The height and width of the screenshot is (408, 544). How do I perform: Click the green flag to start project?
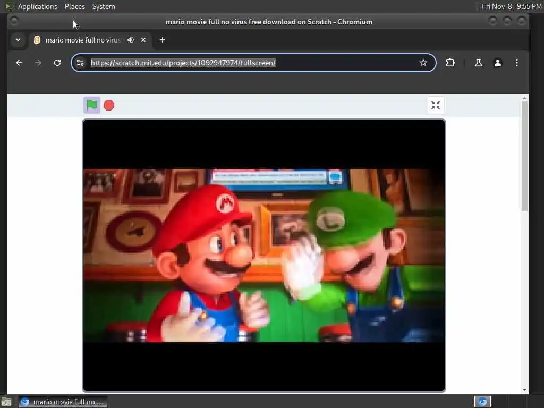(x=91, y=105)
